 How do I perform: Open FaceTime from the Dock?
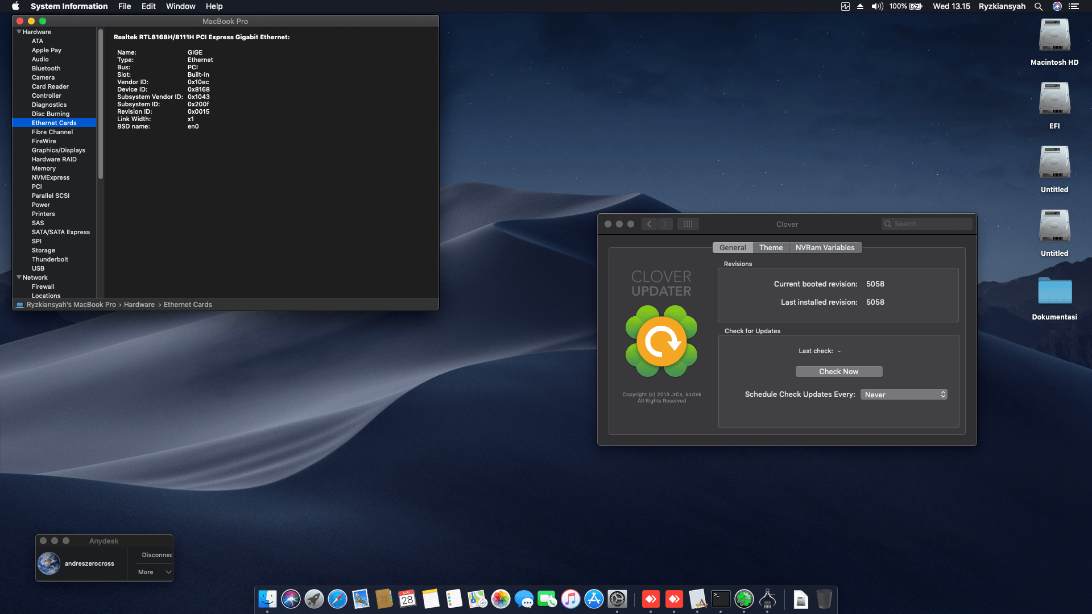click(547, 599)
